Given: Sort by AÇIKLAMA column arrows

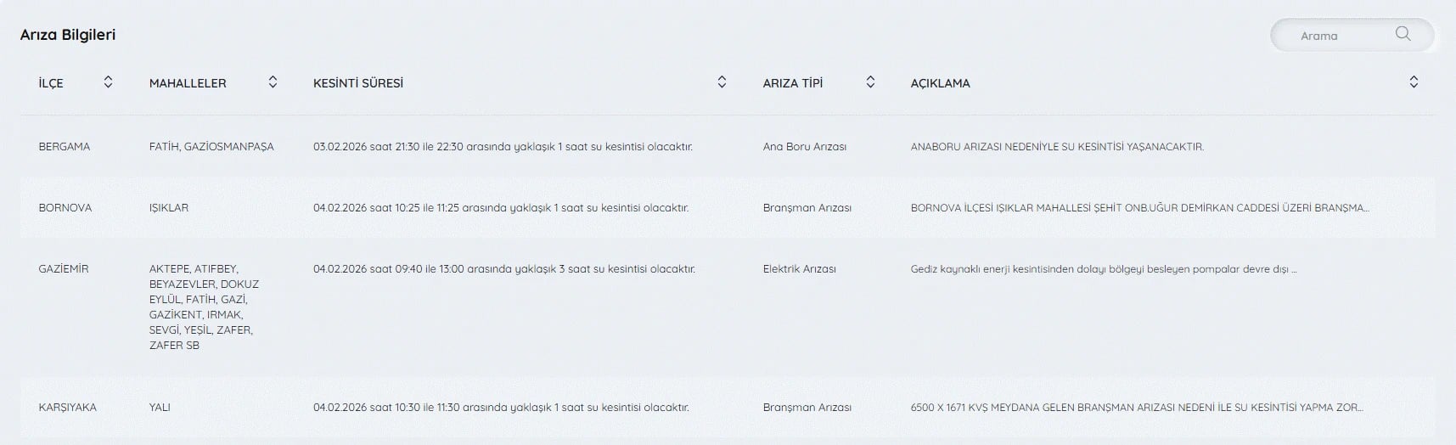Looking at the screenshot, I should 1414,82.
